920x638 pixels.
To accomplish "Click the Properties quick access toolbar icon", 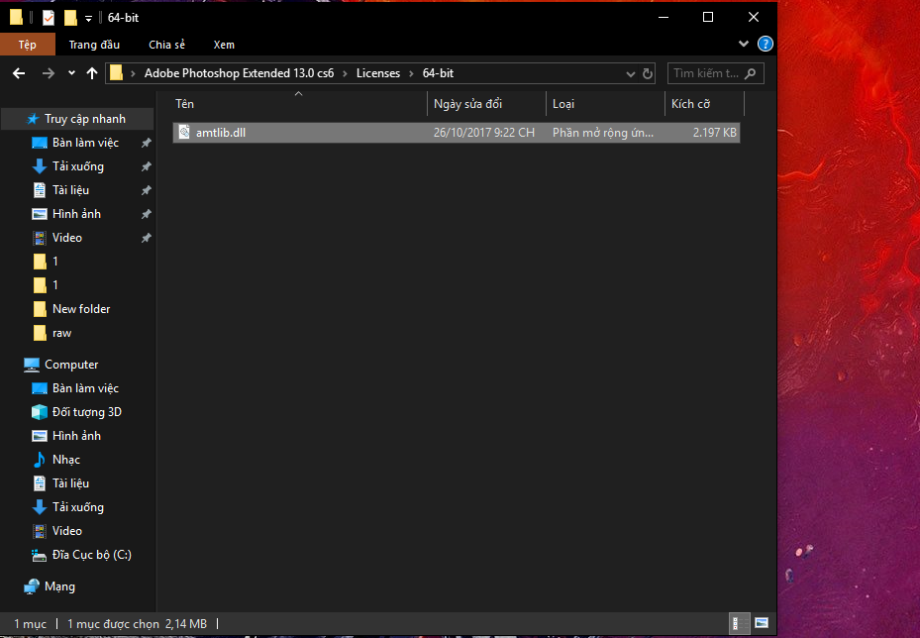I will [x=49, y=18].
